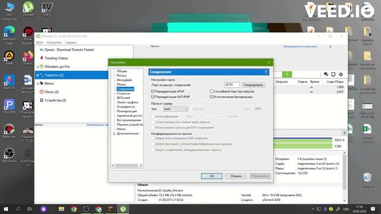Click Запрет соединений, неподдерживаемых прокси checkbox
Screen dimensions: 381x214
click(x=153, y=150)
